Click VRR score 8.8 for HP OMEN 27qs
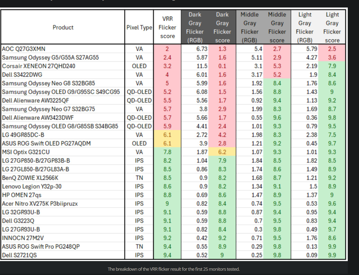This screenshot has width=359, height=275. click(x=167, y=195)
